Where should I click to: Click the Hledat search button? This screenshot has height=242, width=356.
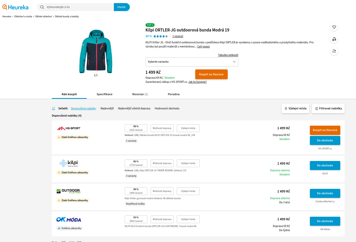(122, 7)
